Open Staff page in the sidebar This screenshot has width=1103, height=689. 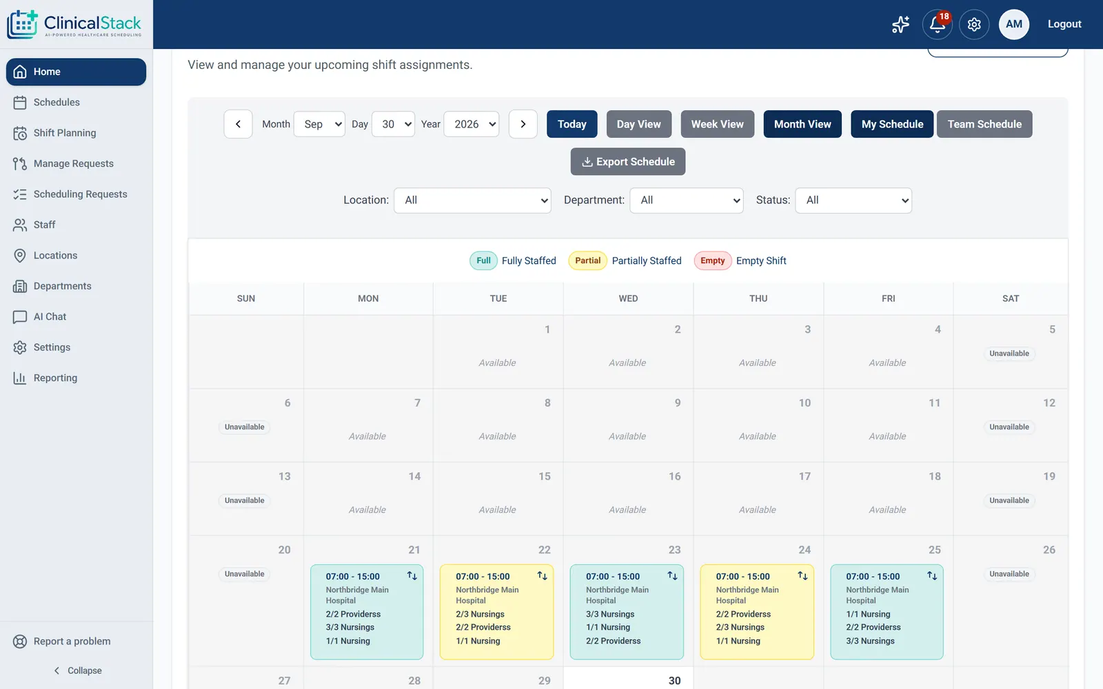76,225
